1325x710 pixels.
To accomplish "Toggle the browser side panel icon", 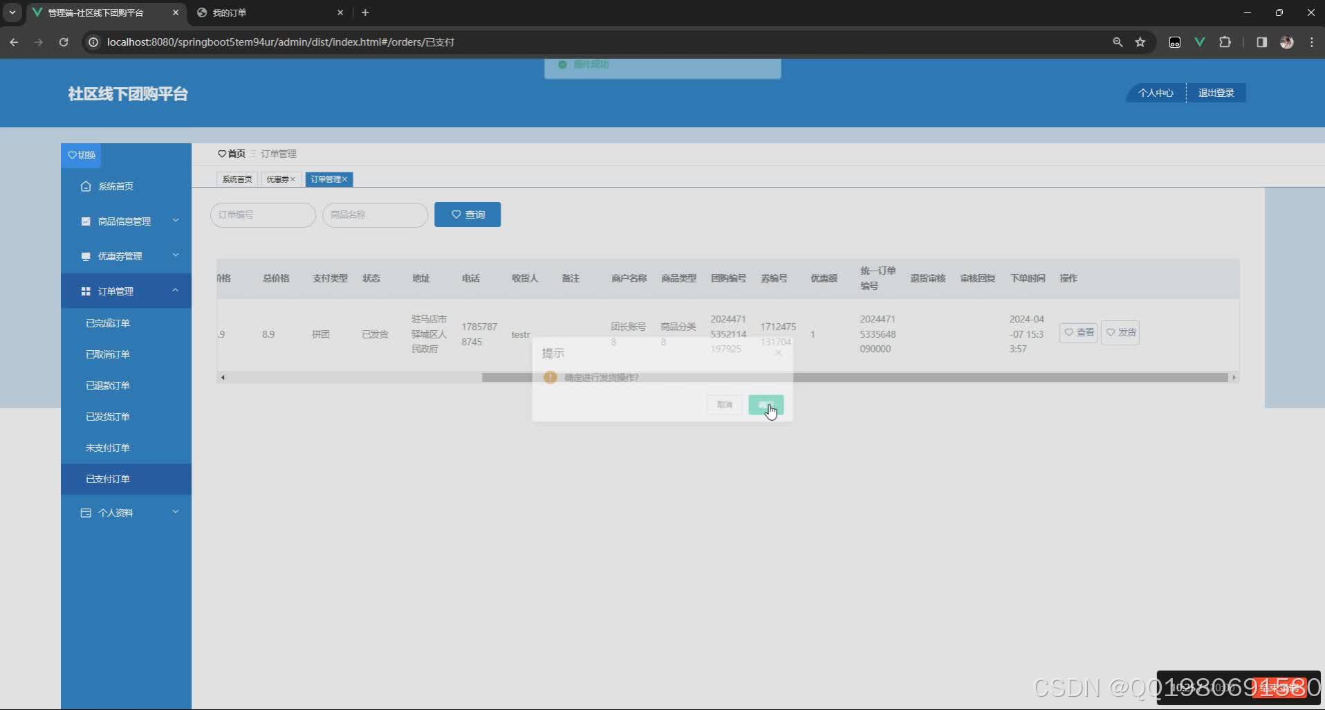I will tap(1261, 42).
